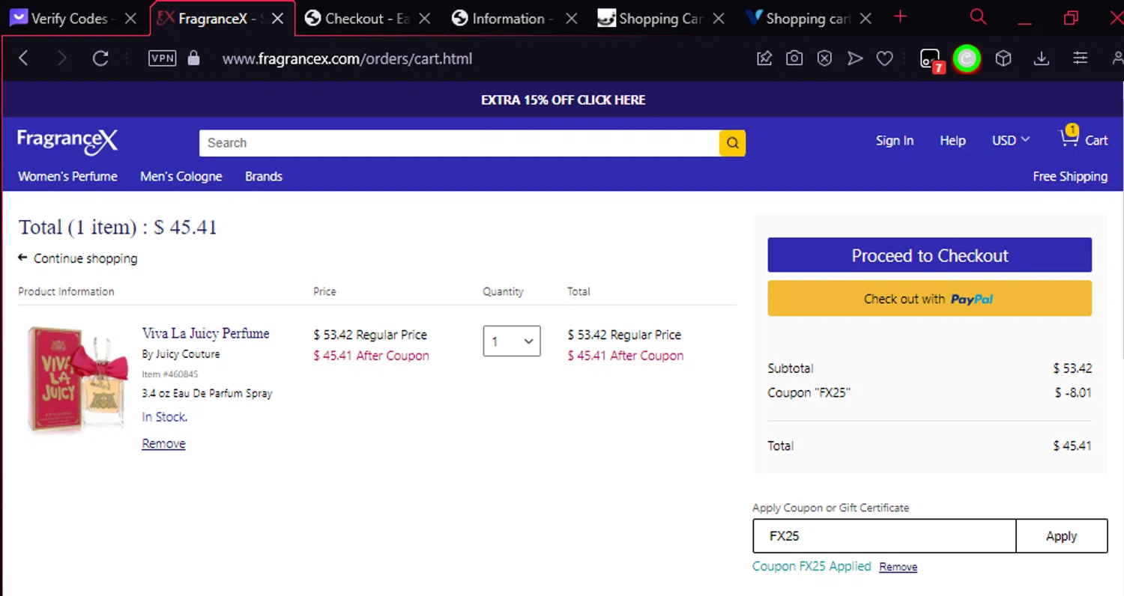Remove Viva La Juicy from cart
This screenshot has width=1124, height=596.
coord(163,444)
